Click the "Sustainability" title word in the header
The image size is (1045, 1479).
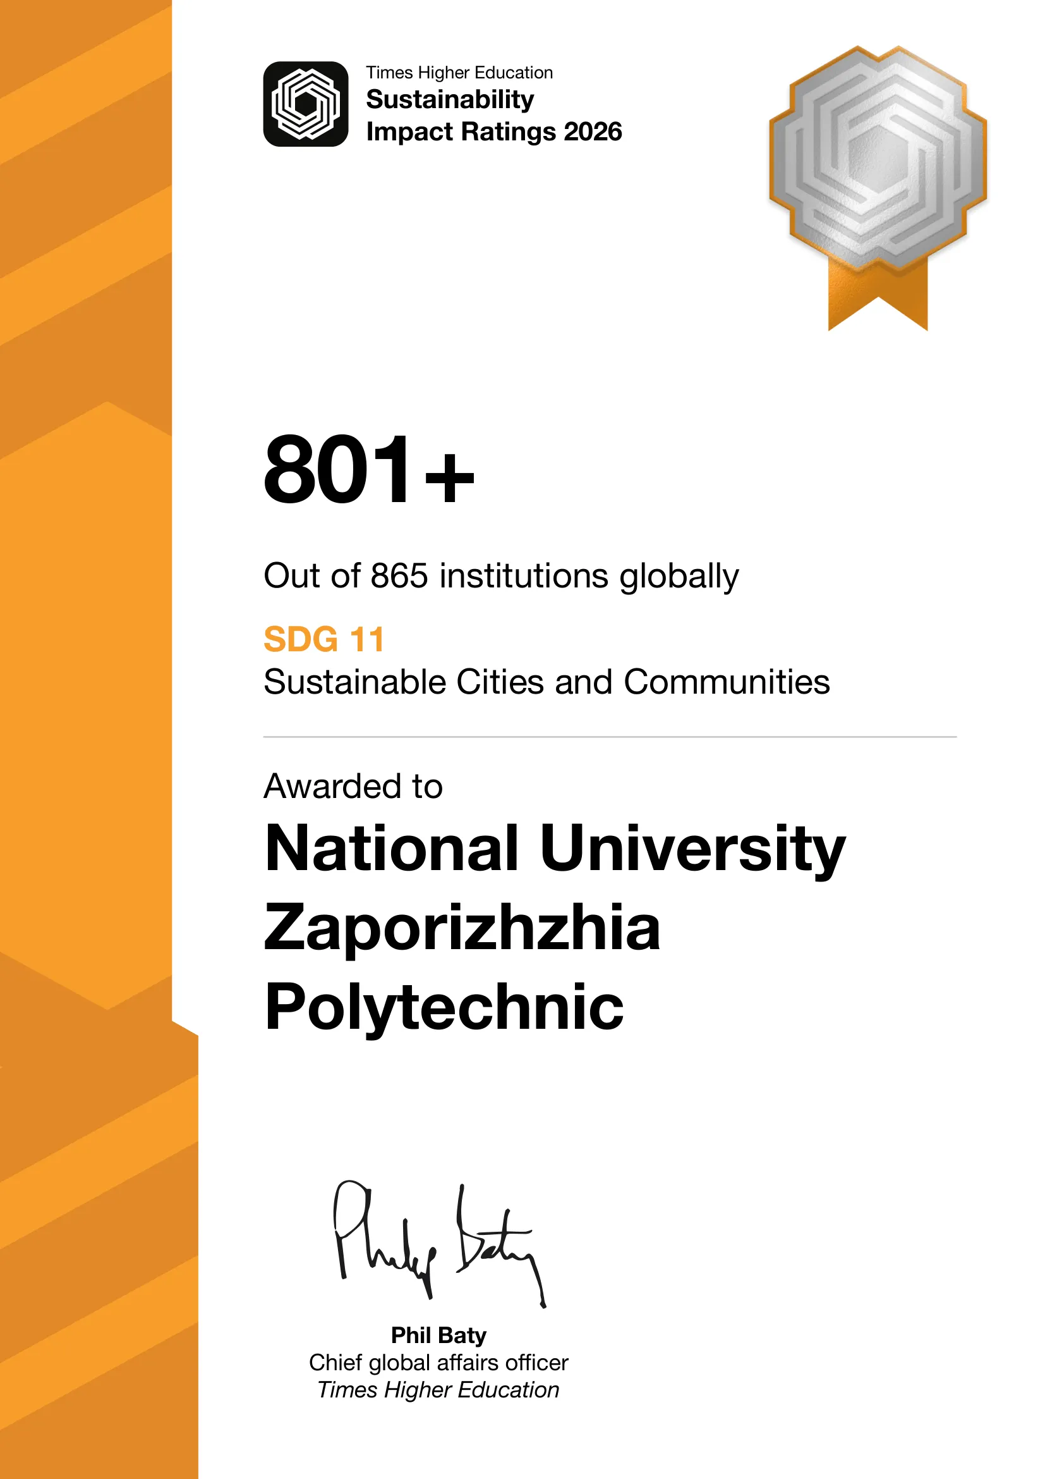coord(450,100)
